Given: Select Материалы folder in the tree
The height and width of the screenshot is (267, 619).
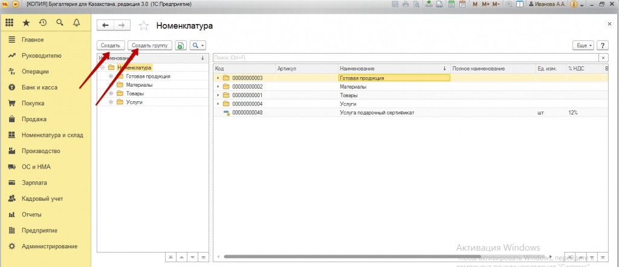Looking at the screenshot, I should [140, 85].
